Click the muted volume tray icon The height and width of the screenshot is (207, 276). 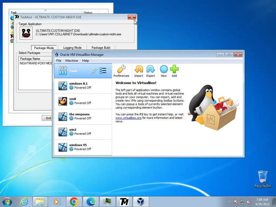249,202
